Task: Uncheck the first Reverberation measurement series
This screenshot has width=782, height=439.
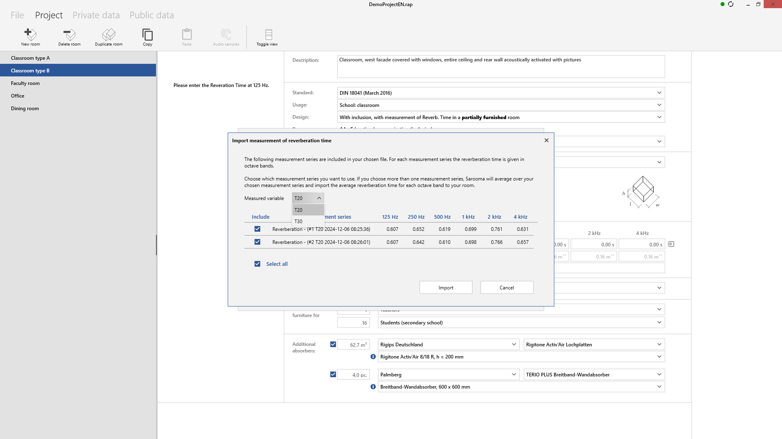Action: coord(257,229)
